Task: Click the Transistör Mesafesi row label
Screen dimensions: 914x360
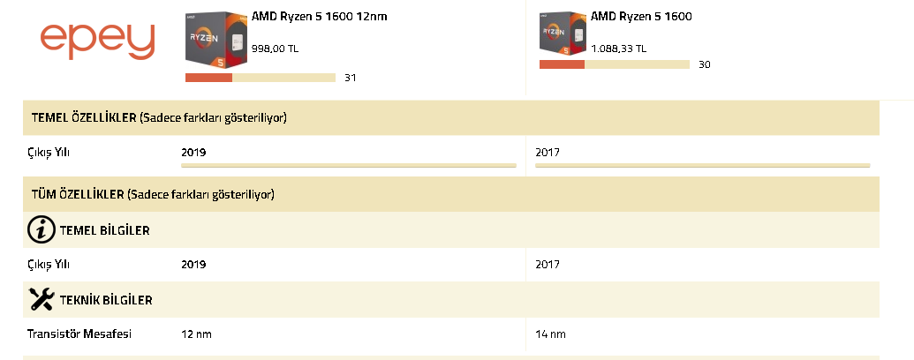Action: pos(79,334)
